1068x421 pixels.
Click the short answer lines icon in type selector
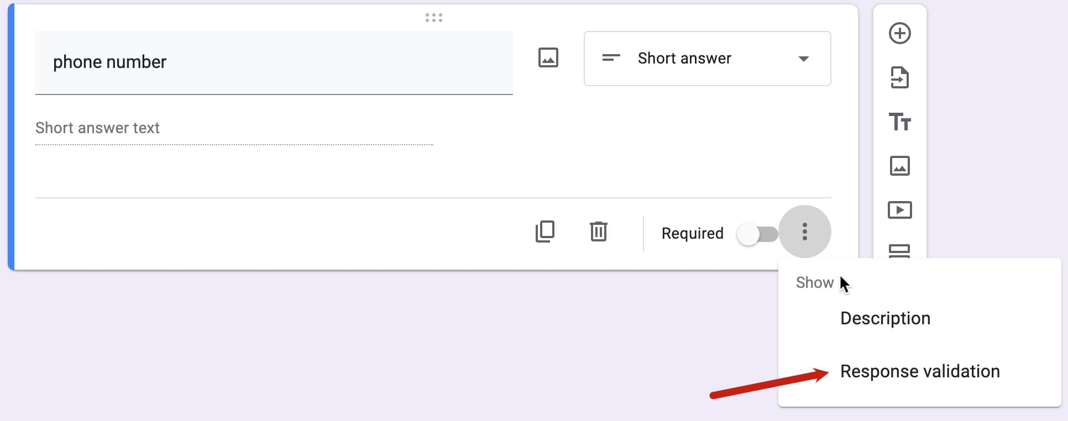tap(611, 59)
